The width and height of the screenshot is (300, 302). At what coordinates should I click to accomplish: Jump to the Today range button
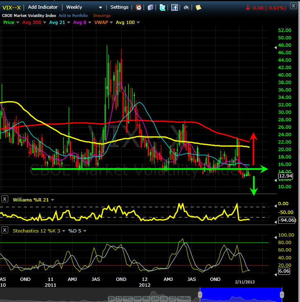point(184,298)
